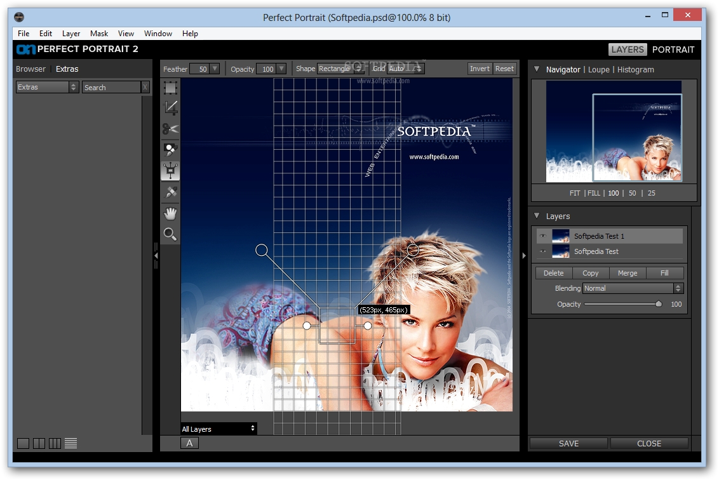This screenshot has height=480, width=719.
Task: Select the Masking Brush tool
Action: click(170, 149)
